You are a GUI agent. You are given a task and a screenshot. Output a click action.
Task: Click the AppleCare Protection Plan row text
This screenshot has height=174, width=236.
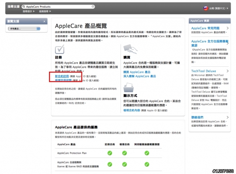pos(72,153)
